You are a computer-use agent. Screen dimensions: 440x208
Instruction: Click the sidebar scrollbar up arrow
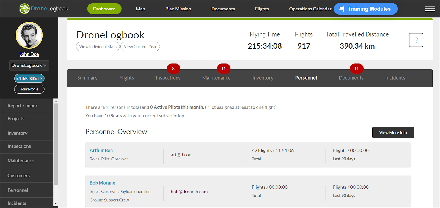56,101
